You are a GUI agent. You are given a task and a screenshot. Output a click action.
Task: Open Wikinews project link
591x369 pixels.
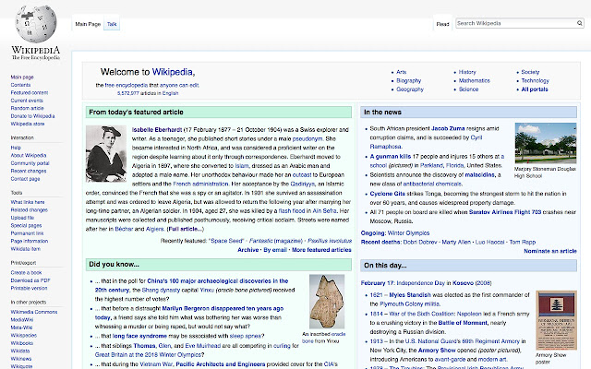pyautogui.click(x=21, y=359)
